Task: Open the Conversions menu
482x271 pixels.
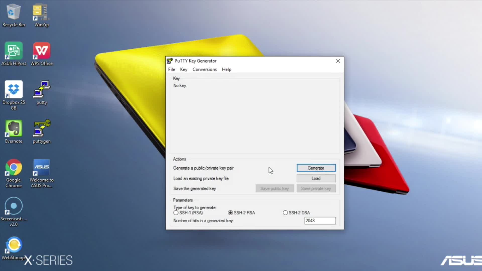Action: 204,70
